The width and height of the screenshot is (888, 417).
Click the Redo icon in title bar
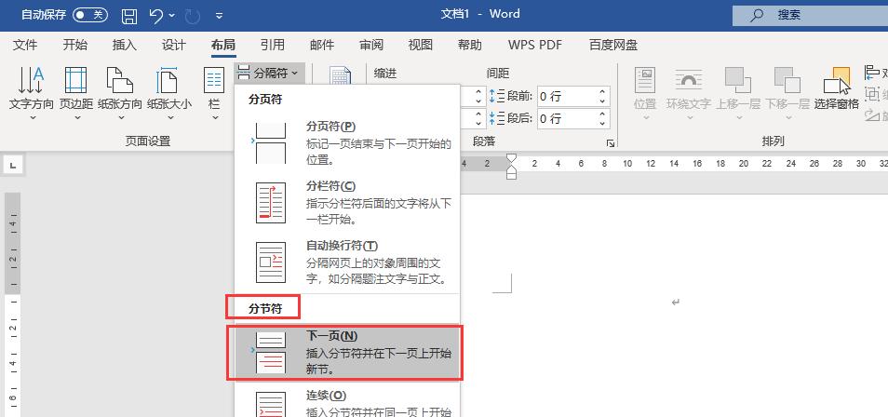[193, 16]
